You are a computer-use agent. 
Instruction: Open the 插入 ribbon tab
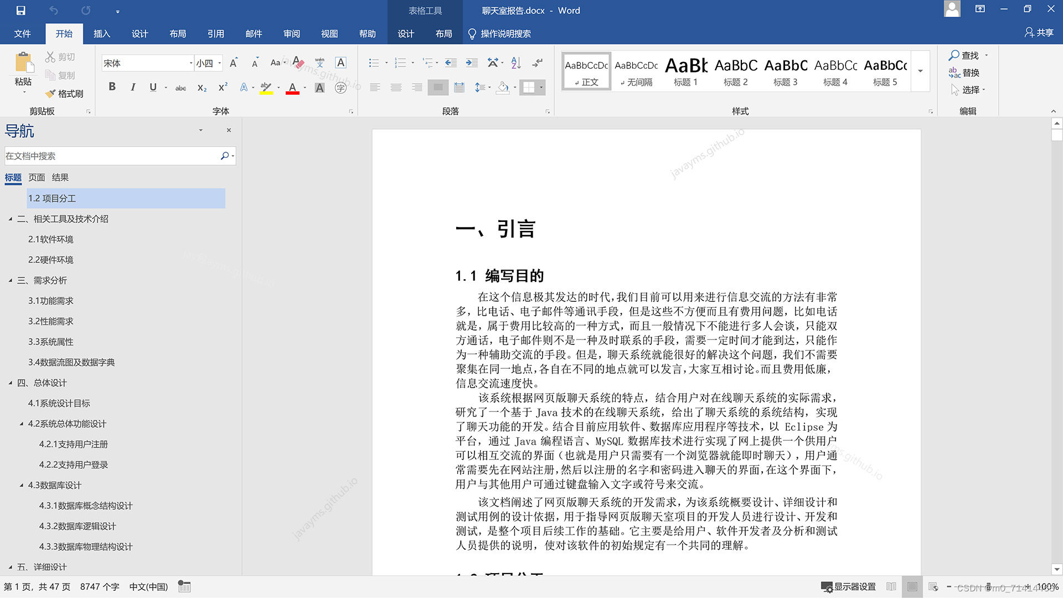102,34
